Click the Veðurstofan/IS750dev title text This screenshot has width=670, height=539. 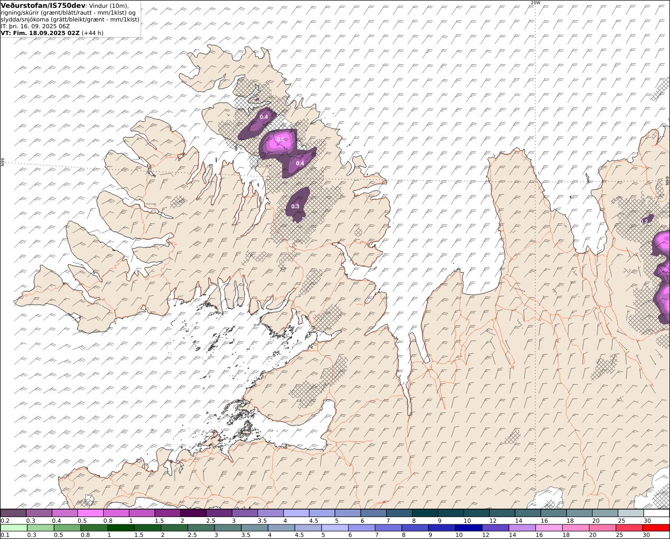43,6
